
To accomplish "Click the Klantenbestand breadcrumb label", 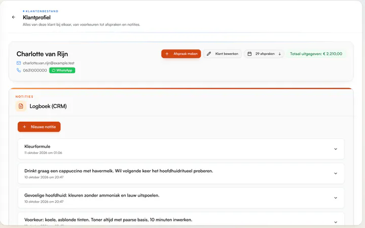I will point(41,11).
